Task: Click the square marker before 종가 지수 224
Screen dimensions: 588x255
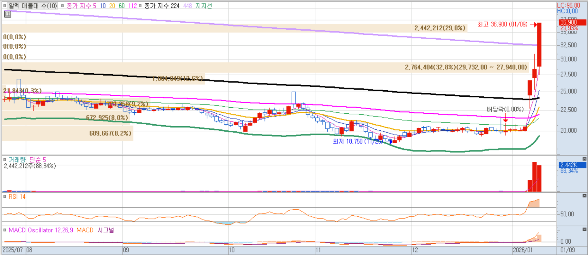Action: pos(140,6)
